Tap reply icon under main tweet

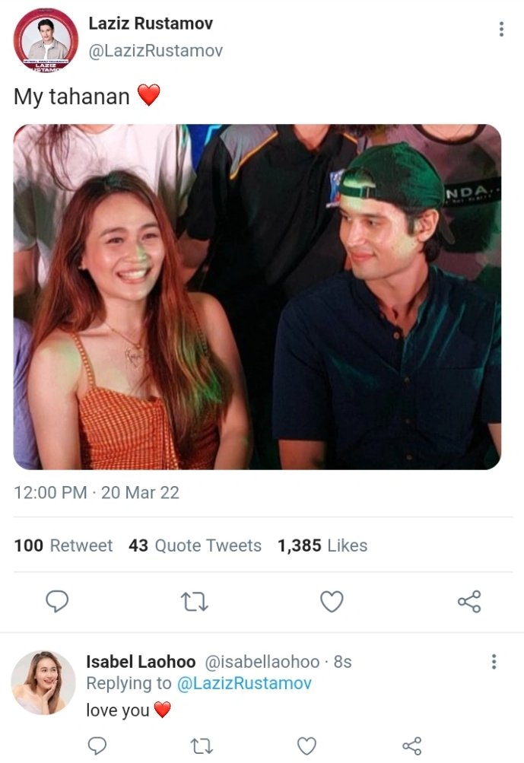coord(57,602)
